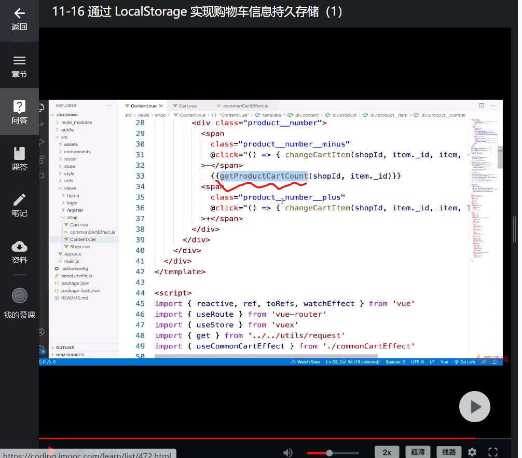Open the 笔记 notes panel

tap(19, 205)
